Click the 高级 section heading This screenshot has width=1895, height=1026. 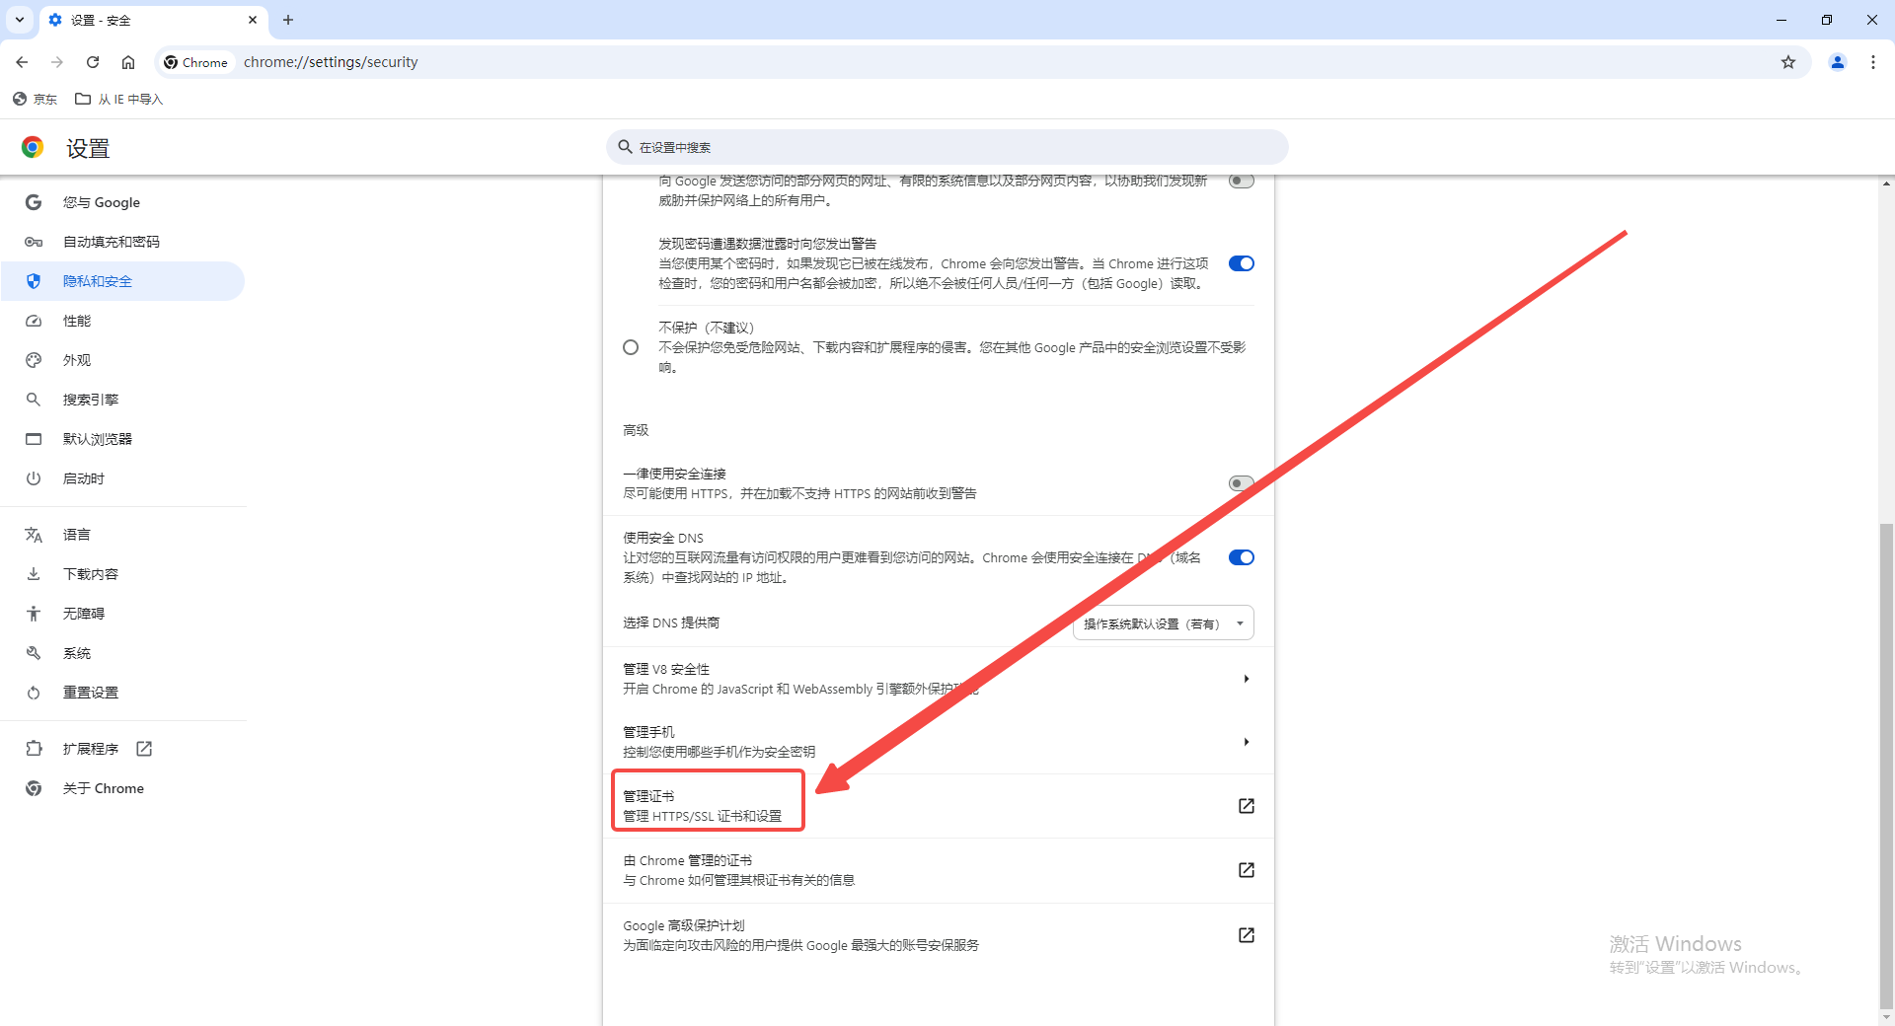pos(636,430)
